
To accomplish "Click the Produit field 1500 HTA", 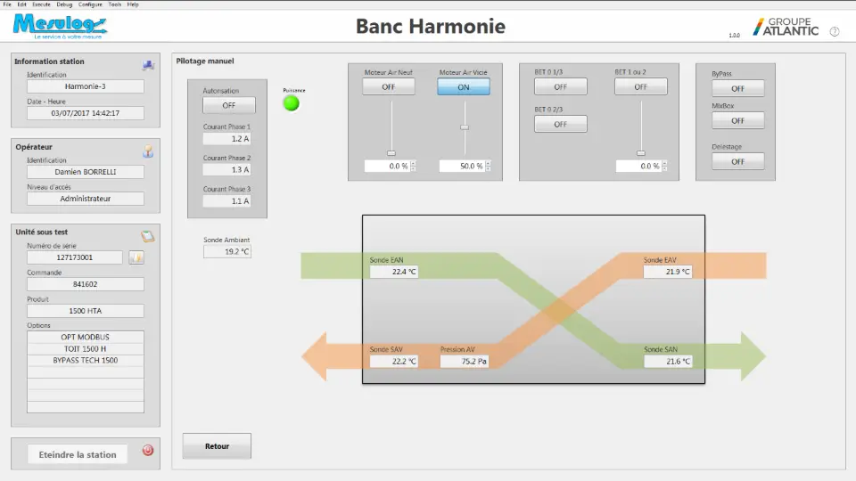I will pos(86,311).
